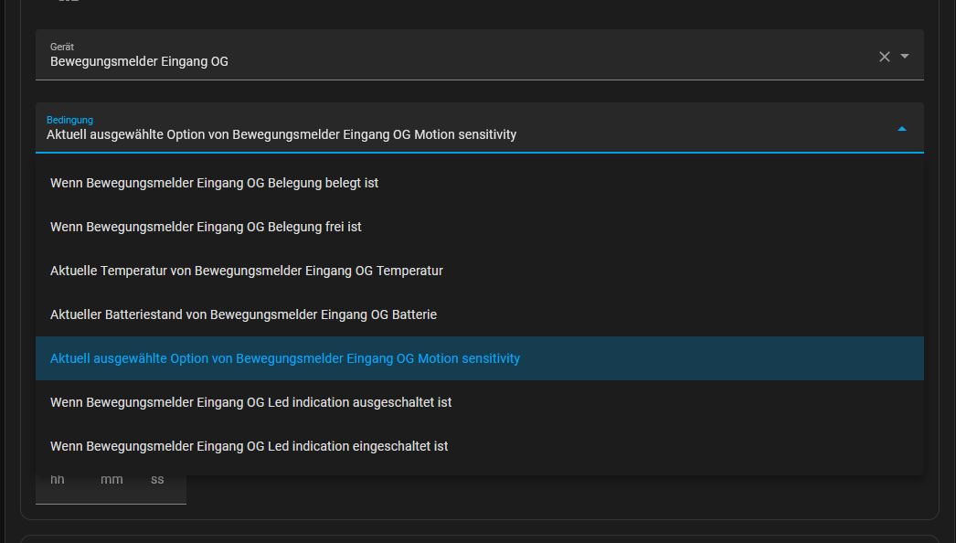956x543 pixels.
Task: Click the hh hours field
Action: [58, 480]
